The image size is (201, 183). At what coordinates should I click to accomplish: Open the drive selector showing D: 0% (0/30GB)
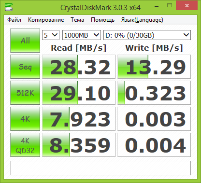(x=147, y=35)
